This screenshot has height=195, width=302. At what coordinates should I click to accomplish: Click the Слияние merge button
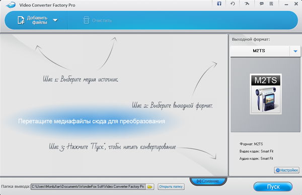208,181
